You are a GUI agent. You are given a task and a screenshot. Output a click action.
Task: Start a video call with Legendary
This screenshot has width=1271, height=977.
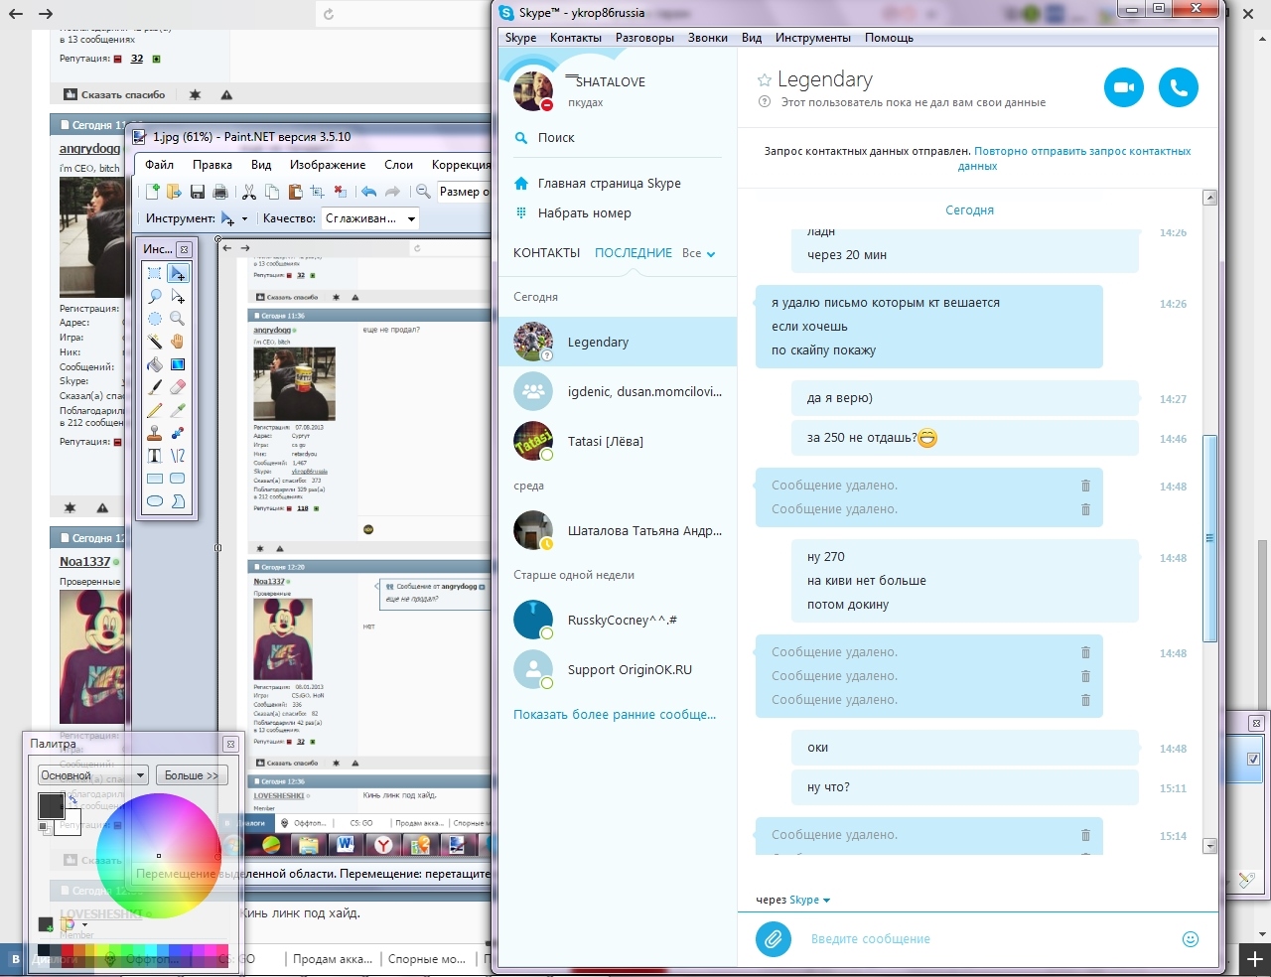coord(1124,87)
